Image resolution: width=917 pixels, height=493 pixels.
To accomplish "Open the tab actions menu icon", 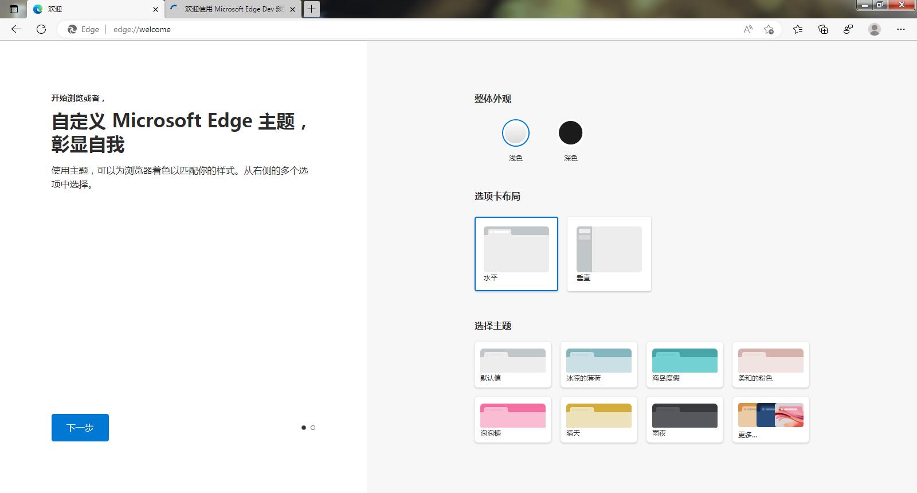I will 14,9.
